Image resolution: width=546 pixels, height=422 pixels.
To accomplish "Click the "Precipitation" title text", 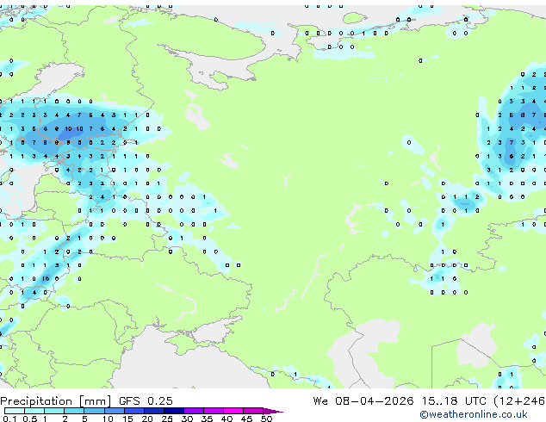I will 36,401.
